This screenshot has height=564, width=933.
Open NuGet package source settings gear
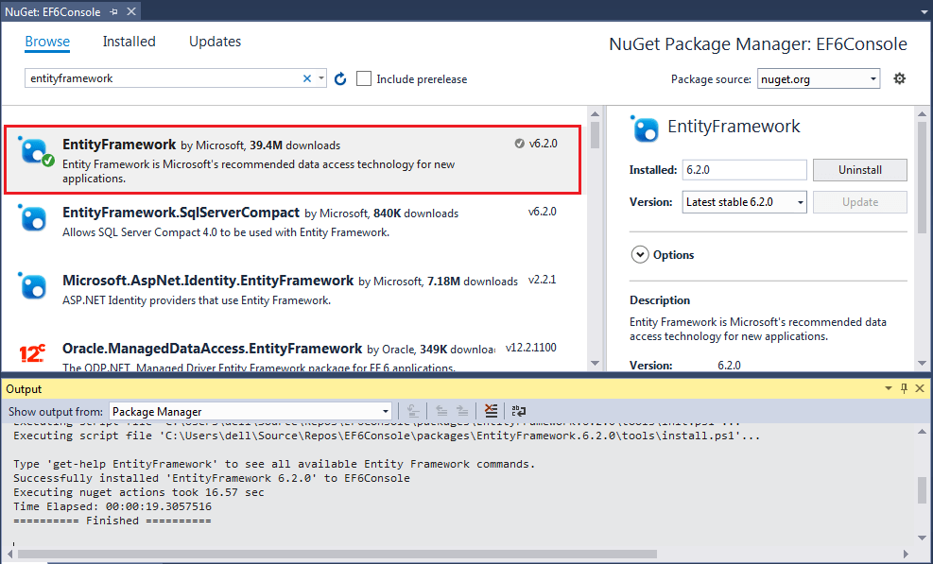tap(899, 78)
